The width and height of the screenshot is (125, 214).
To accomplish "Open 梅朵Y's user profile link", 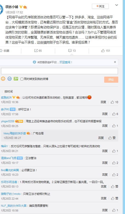I will (x=5, y=146).
